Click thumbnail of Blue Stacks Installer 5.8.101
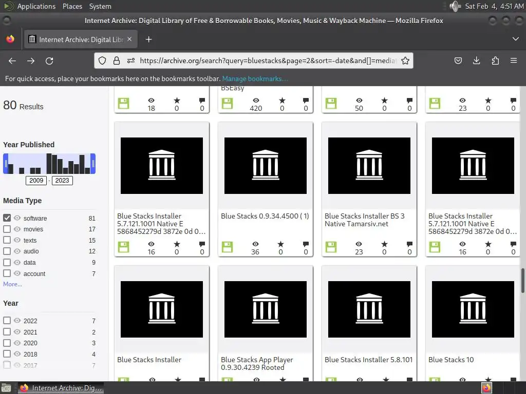526x394 pixels. [369, 309]
